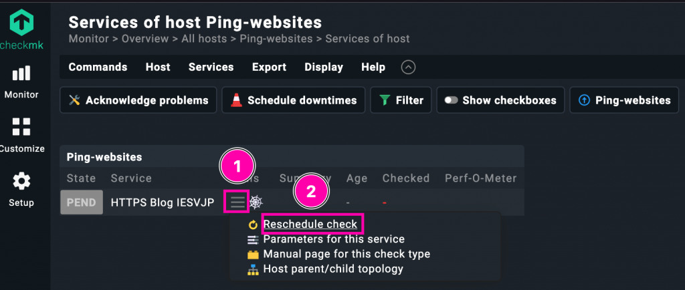Open the Display dropdown menu
Image resolution: width=685 pixels, height=290 pixels.
point(324,67)
